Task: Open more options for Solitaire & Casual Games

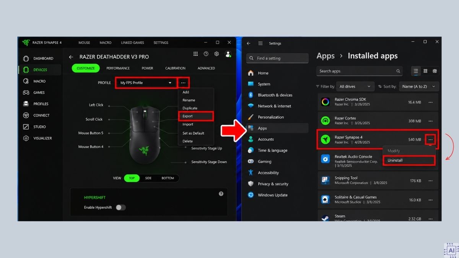Action: tap(431, 200)
